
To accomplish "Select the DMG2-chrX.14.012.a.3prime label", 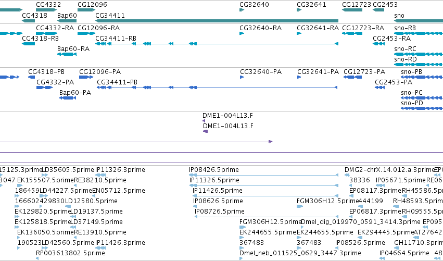I will [x=389, y=170].
